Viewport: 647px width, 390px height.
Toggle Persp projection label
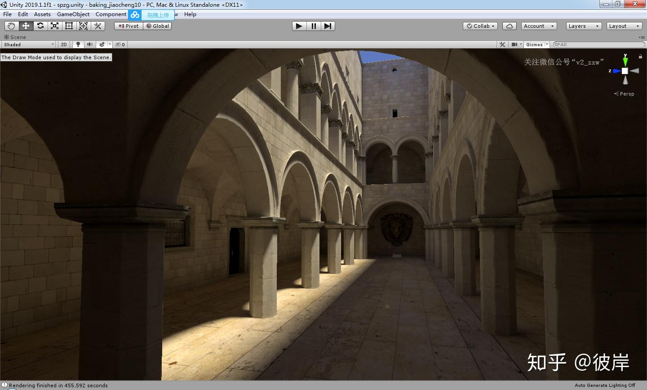coord(624,94)
